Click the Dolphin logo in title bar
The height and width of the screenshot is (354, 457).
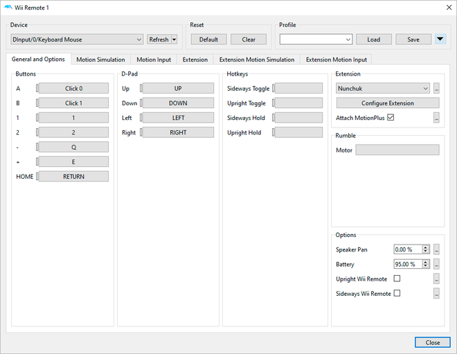pyautogui.click(x=8, y=8)
